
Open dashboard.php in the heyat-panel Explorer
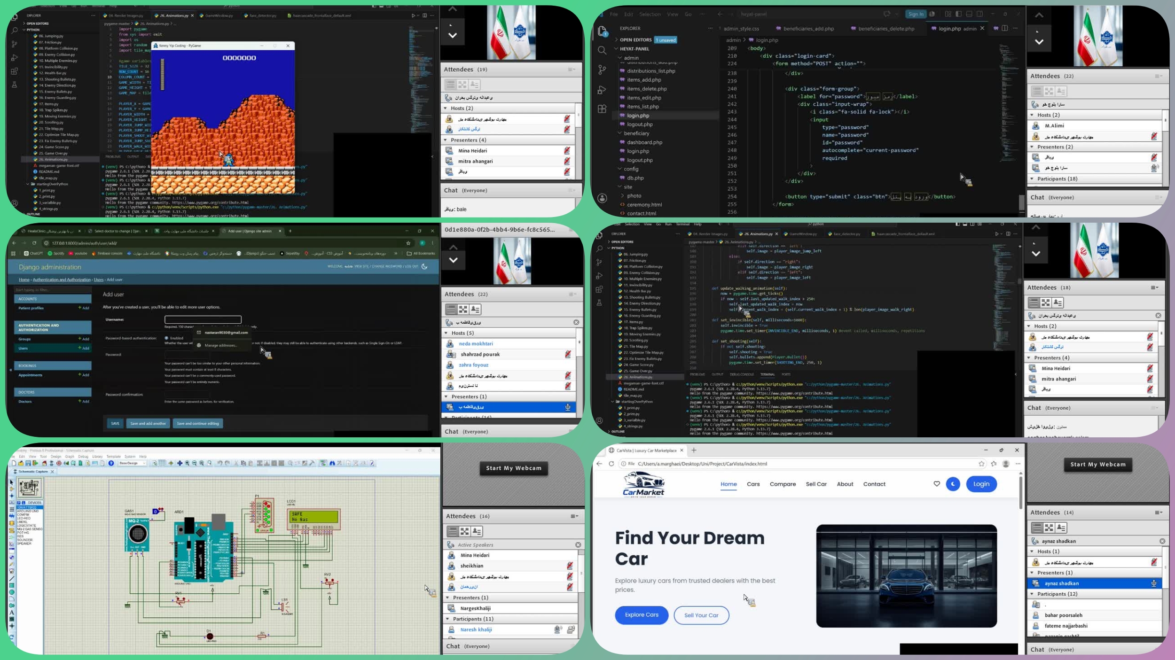pyautogui.click(x=644, y=142)
